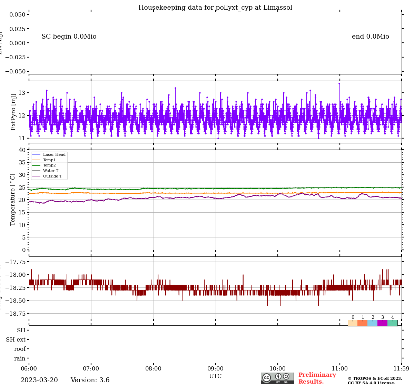Click the Creative Commons BY-SA license badge
414x386 pixels.
point(277,378)
